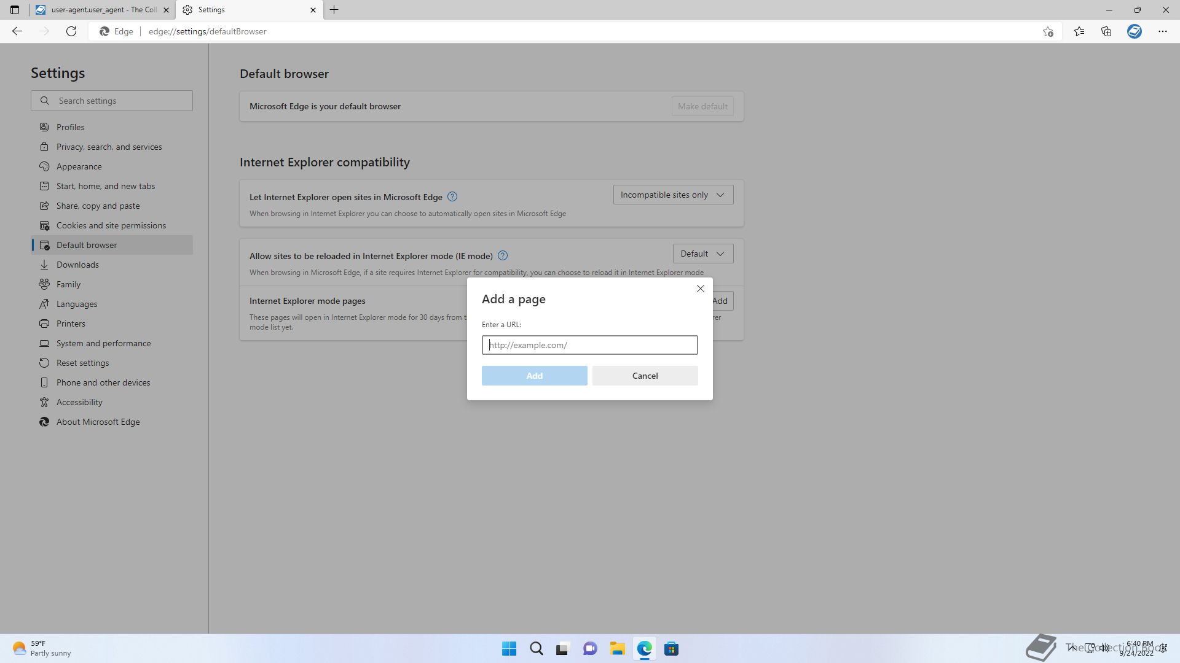Open Printers settings

pyautogui.click(x=112, y=324)
